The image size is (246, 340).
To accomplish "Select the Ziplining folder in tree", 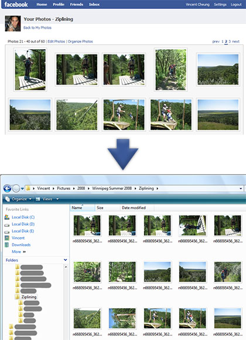I will click(x=29, y=297).
